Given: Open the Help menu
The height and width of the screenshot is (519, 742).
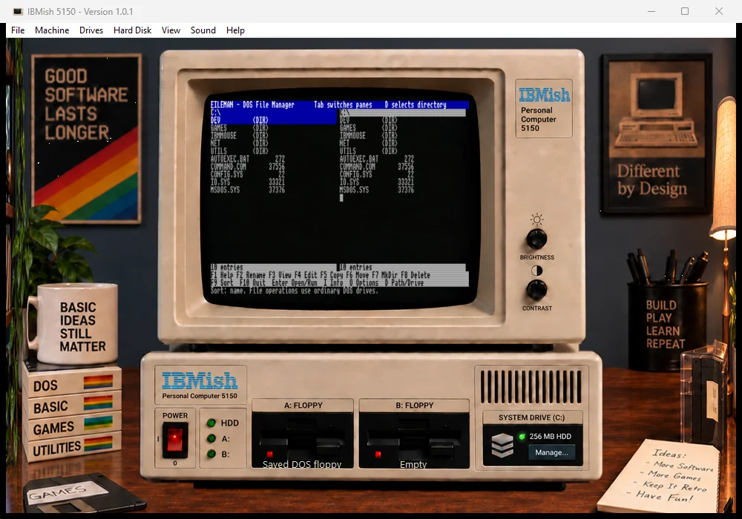Looking at the screenshot, I should 235,30.
